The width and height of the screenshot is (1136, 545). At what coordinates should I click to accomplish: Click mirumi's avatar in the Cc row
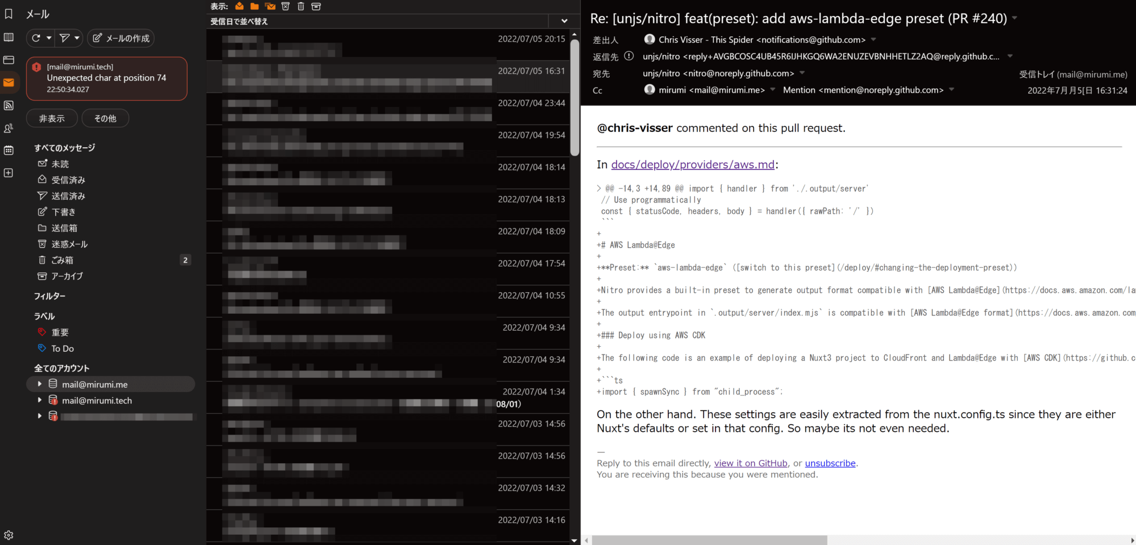[x=650, y=89]
